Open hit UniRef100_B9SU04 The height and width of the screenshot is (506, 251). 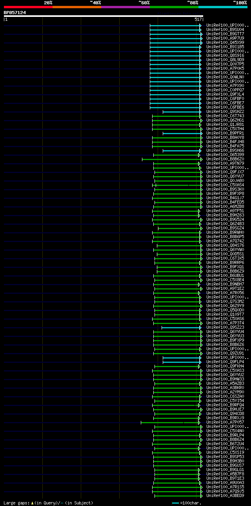pyautogui.click(x=225, y=30)
